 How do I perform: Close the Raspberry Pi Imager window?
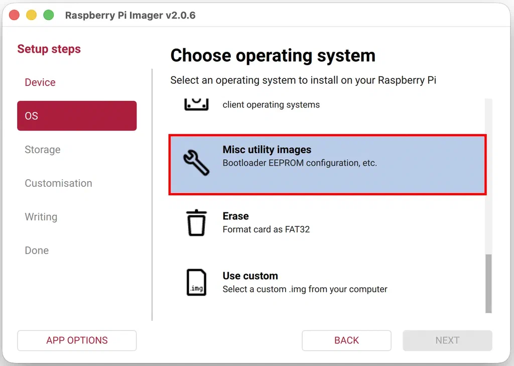15,15
